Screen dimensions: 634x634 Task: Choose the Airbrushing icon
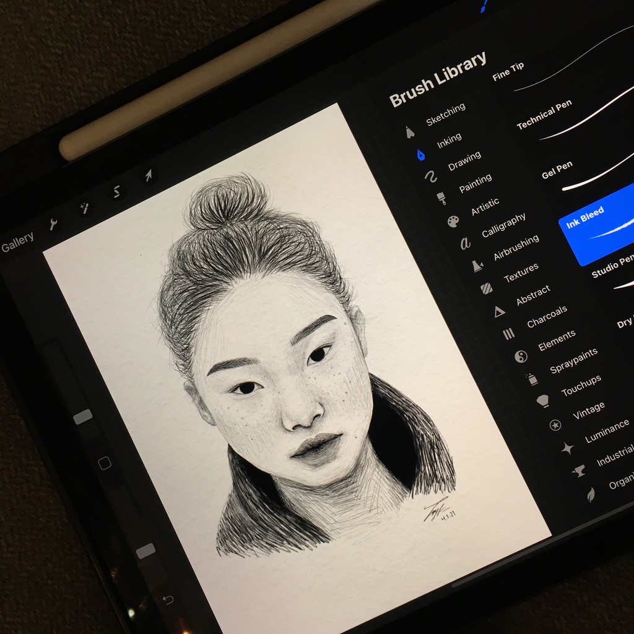click(477, 266)
